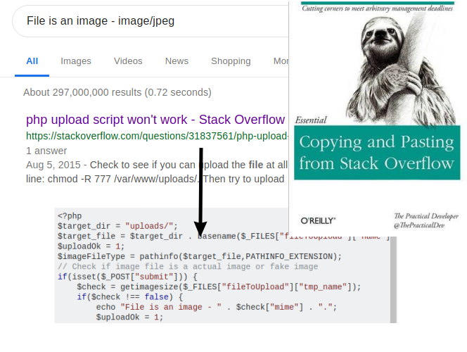Click the sloth book cover illustration
This screenshot has width=467, height=352.
[x=401, y=72]
